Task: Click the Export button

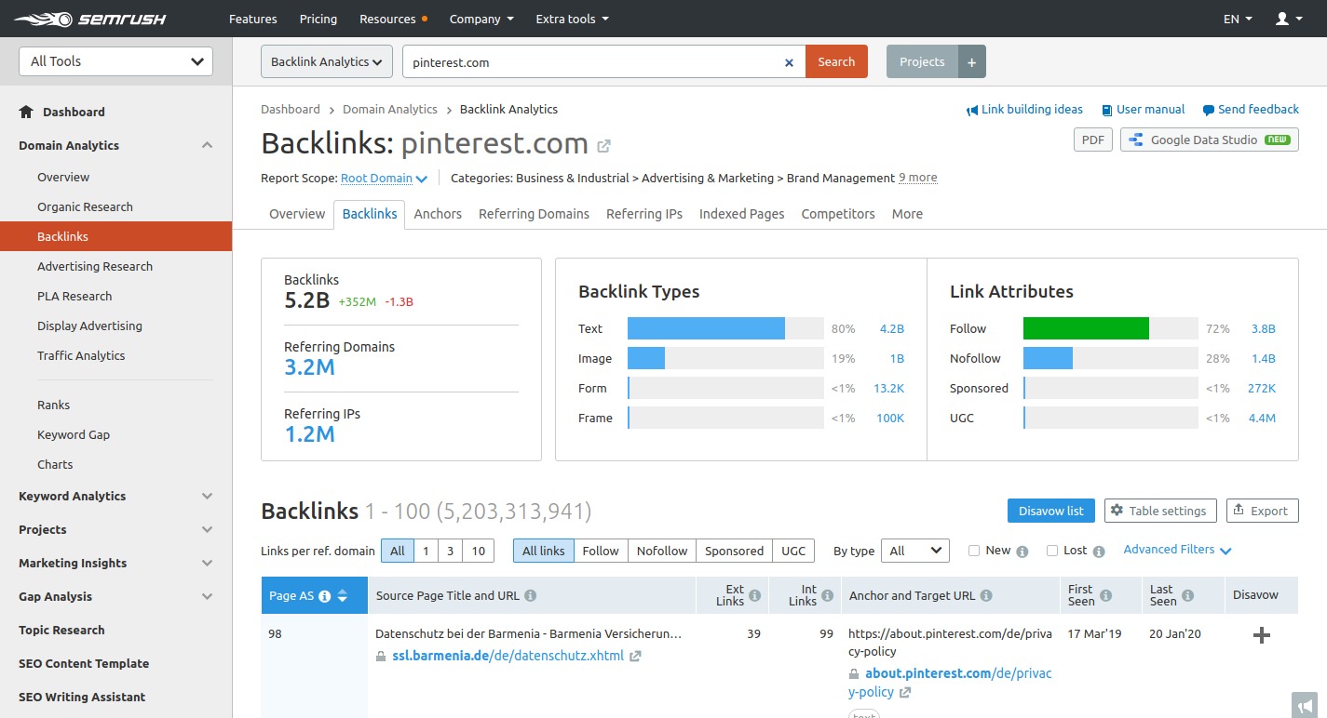Action: [x=1262, y=511]
